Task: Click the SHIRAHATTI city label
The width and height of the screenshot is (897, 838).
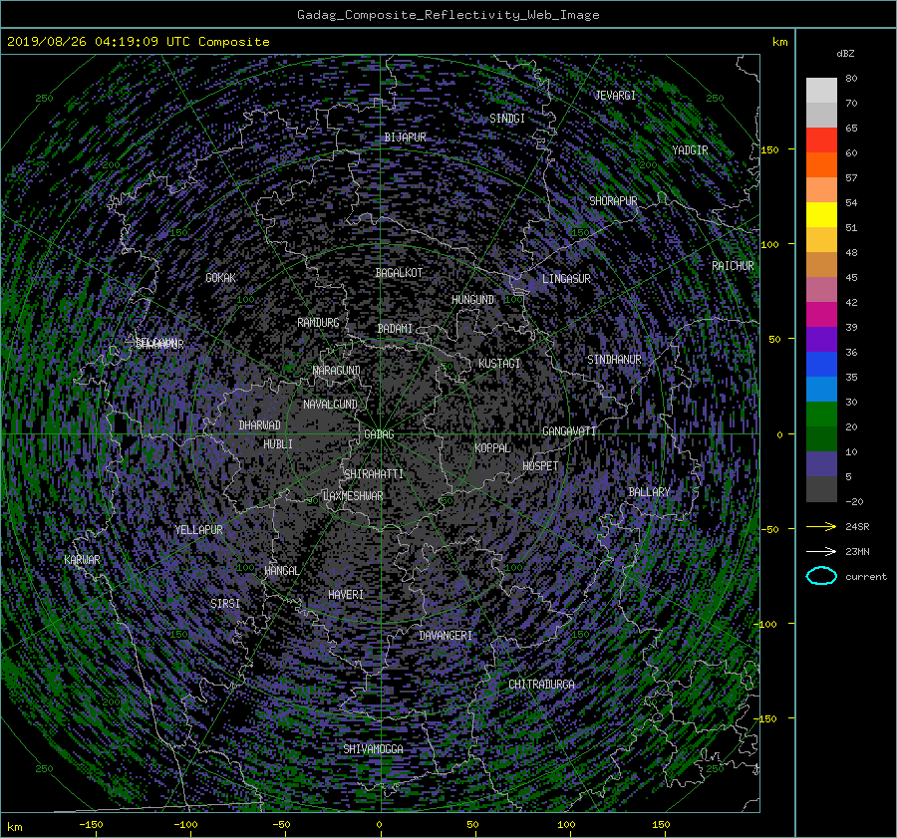Action: [374, 474]
